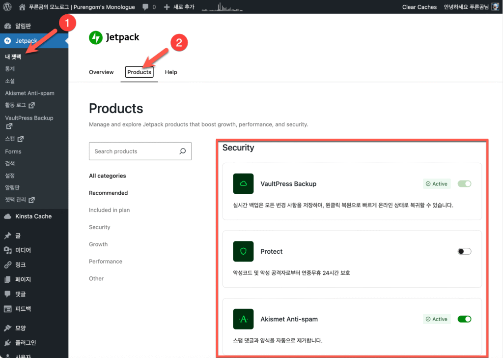Filter products by Recommended
The image size is (503, 358).
[109, 193]
